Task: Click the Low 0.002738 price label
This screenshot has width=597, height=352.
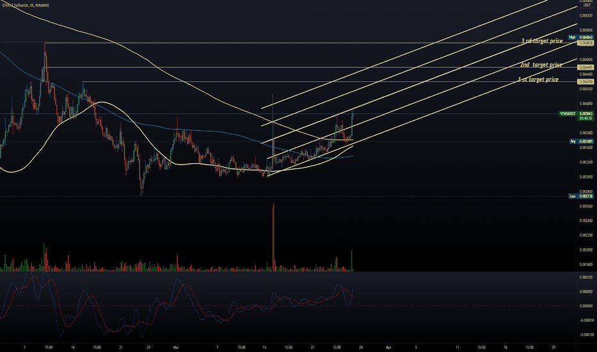Action: 581,196
